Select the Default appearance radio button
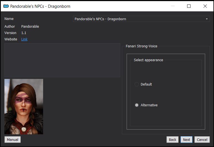214x147 pixels. pyautogui.click(x=137, y=84)
